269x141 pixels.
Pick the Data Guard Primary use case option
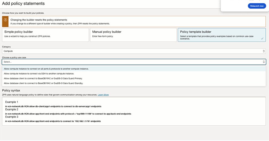tap(43, 78)
